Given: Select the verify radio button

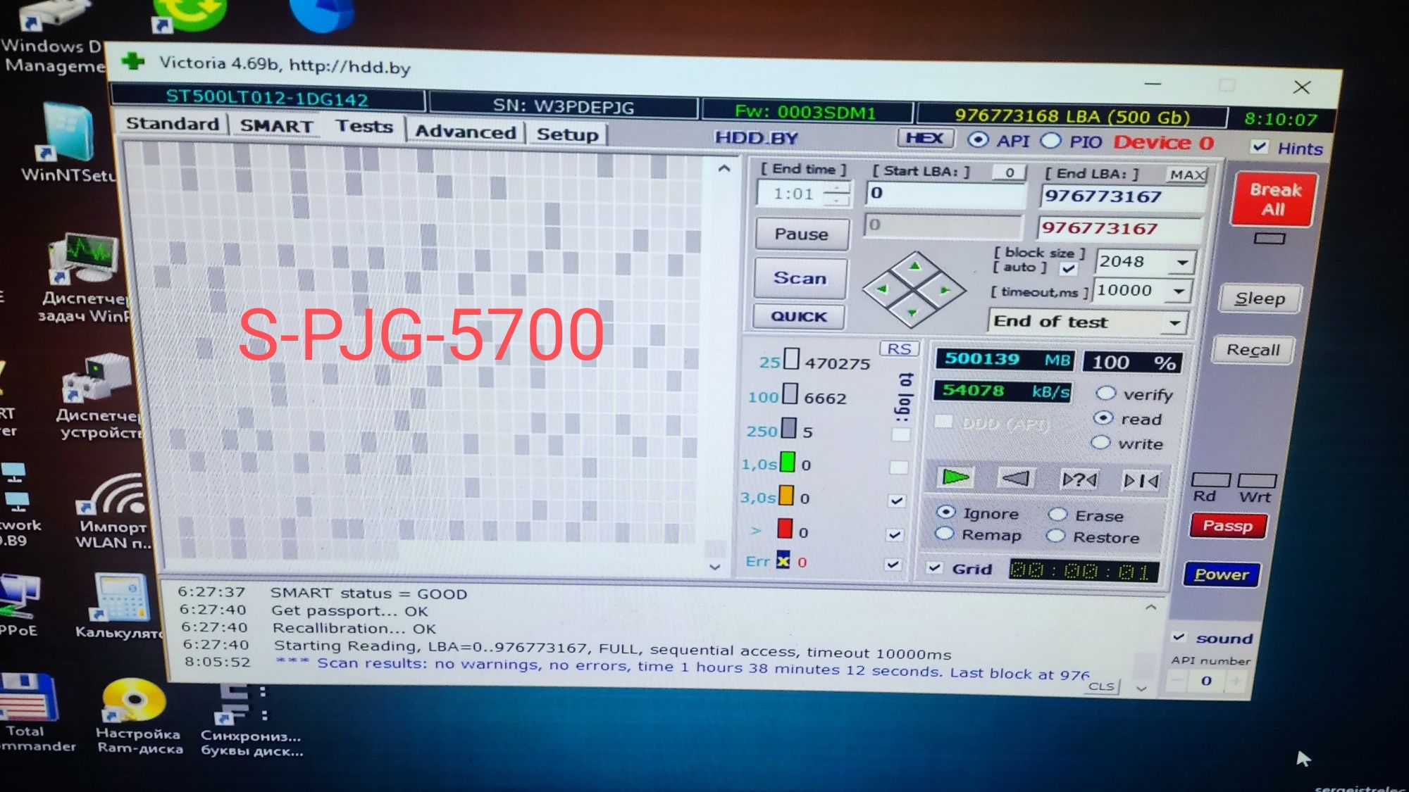Looking at the screenshot, I should pos(1105,392).
